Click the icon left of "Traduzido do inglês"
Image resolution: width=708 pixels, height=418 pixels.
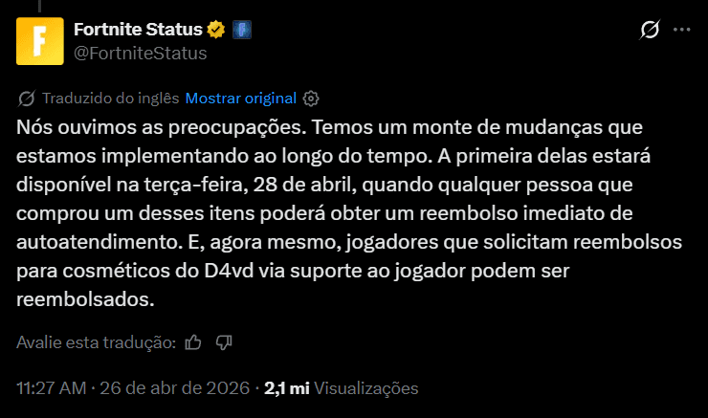pos(27,99)
